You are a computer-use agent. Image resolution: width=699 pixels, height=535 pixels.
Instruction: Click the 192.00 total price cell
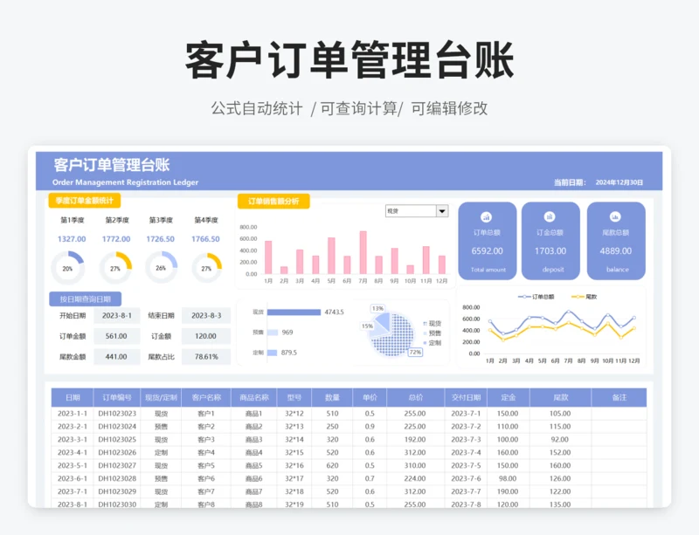pyautogui.click(x=415, y=440)
